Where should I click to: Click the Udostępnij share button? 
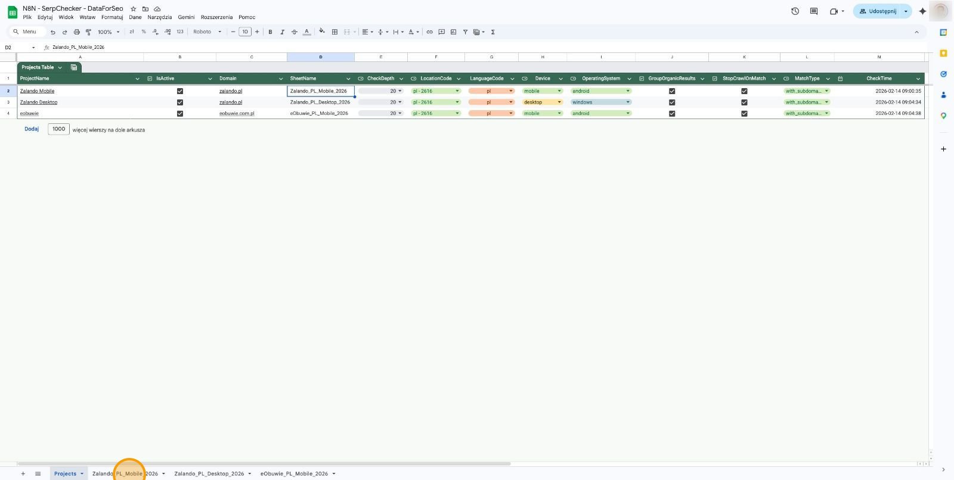coord(878,11)
